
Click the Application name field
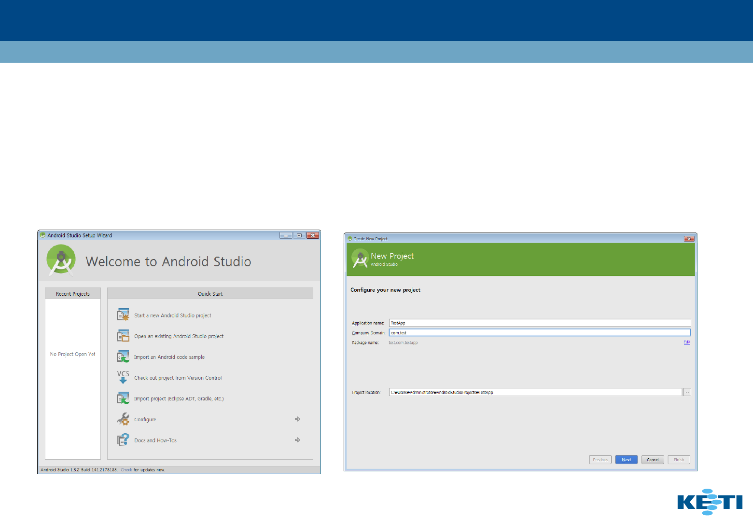point(540,323)
